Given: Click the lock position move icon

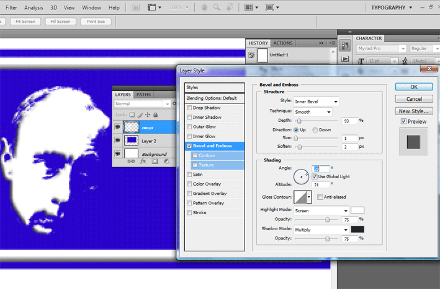Looking at the screenshot, I should [148, 114].
